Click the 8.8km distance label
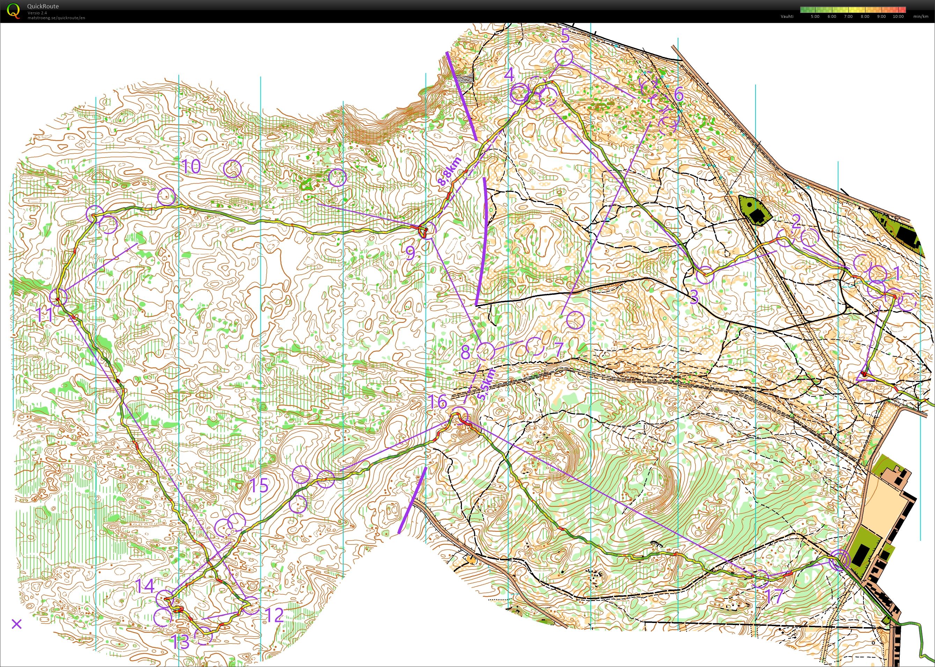Viewport: 935px width, 667px height. coord(449,172)
